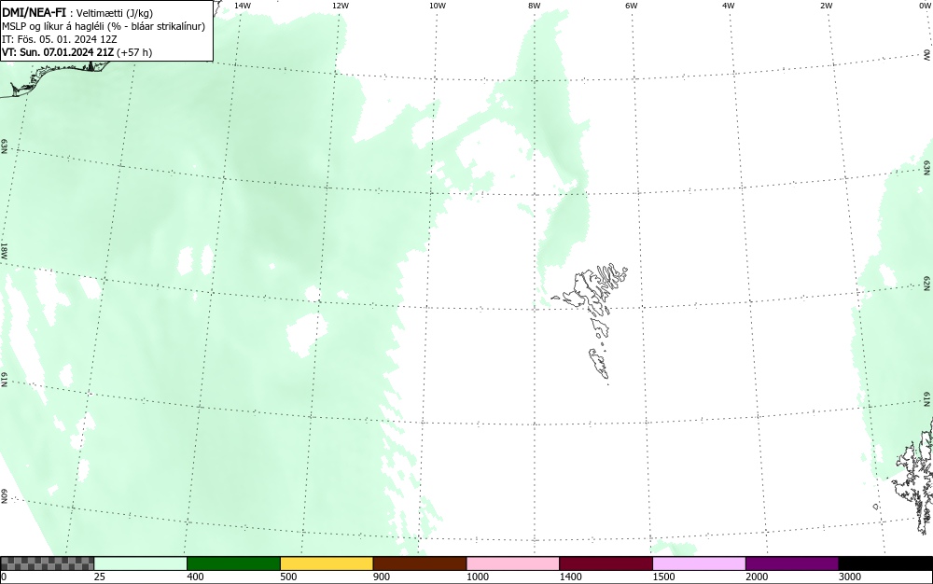Screen dimensions: 933x584
Task: Click the checkered 0–25 legend swatch
Action: click(47, 563)
